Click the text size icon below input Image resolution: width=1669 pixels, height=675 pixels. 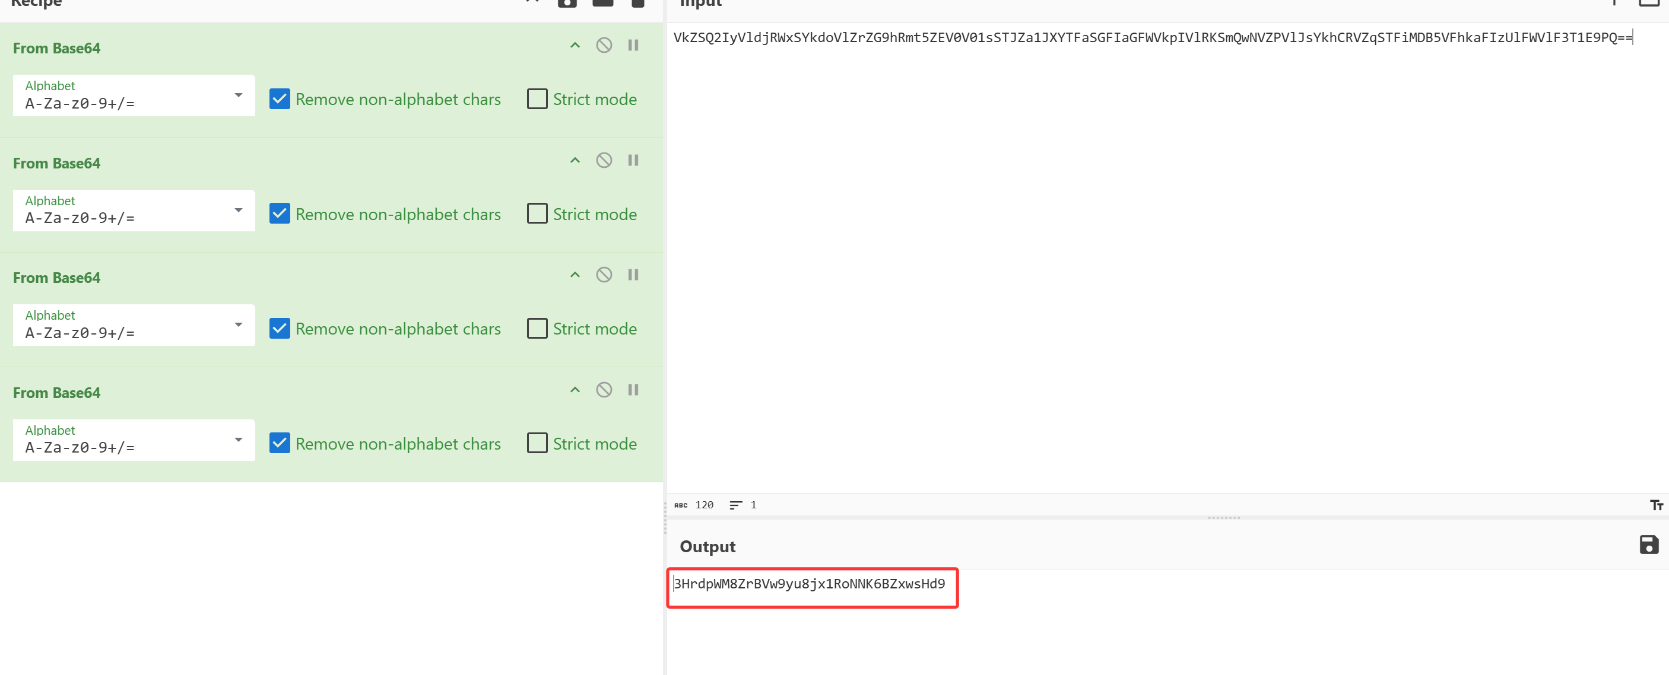tap(1656, 505)
